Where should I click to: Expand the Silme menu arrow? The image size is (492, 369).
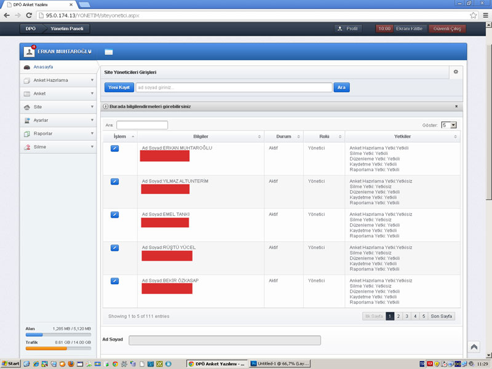pos(92,146)
